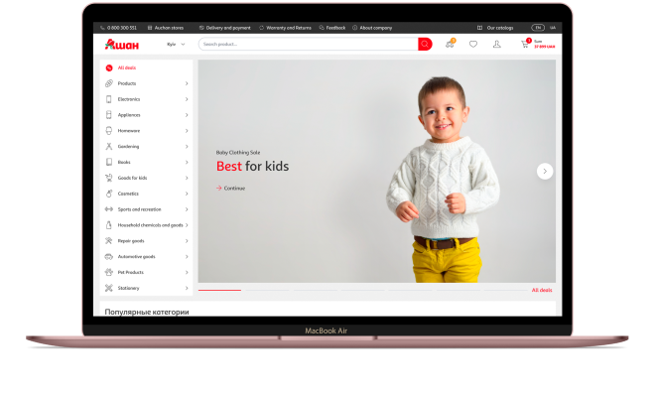
Task: Open the wishlist heart icon
Action: pos(472,44)
